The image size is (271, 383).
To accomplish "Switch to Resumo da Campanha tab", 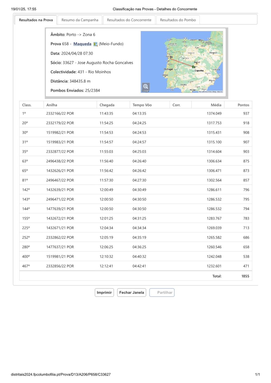I will (80, 20).
